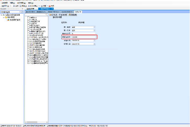
Task: Click the pin icon on the left panel header
Action: (x=22, y=9)
